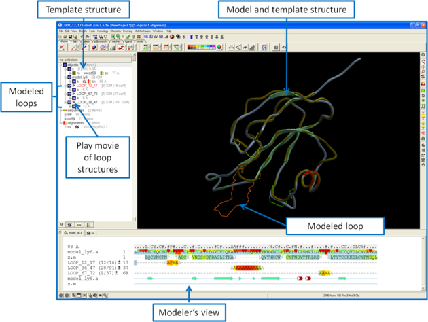Toggle display checkbox for model_ly6 object
This screenshot has height=322, width=428.
pos(70,77)
